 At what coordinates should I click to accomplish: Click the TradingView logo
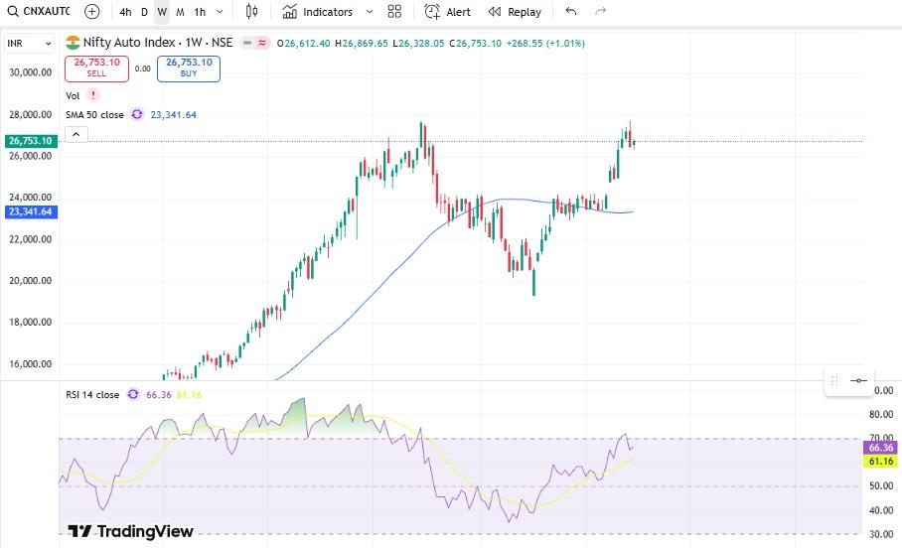(130, 531)
